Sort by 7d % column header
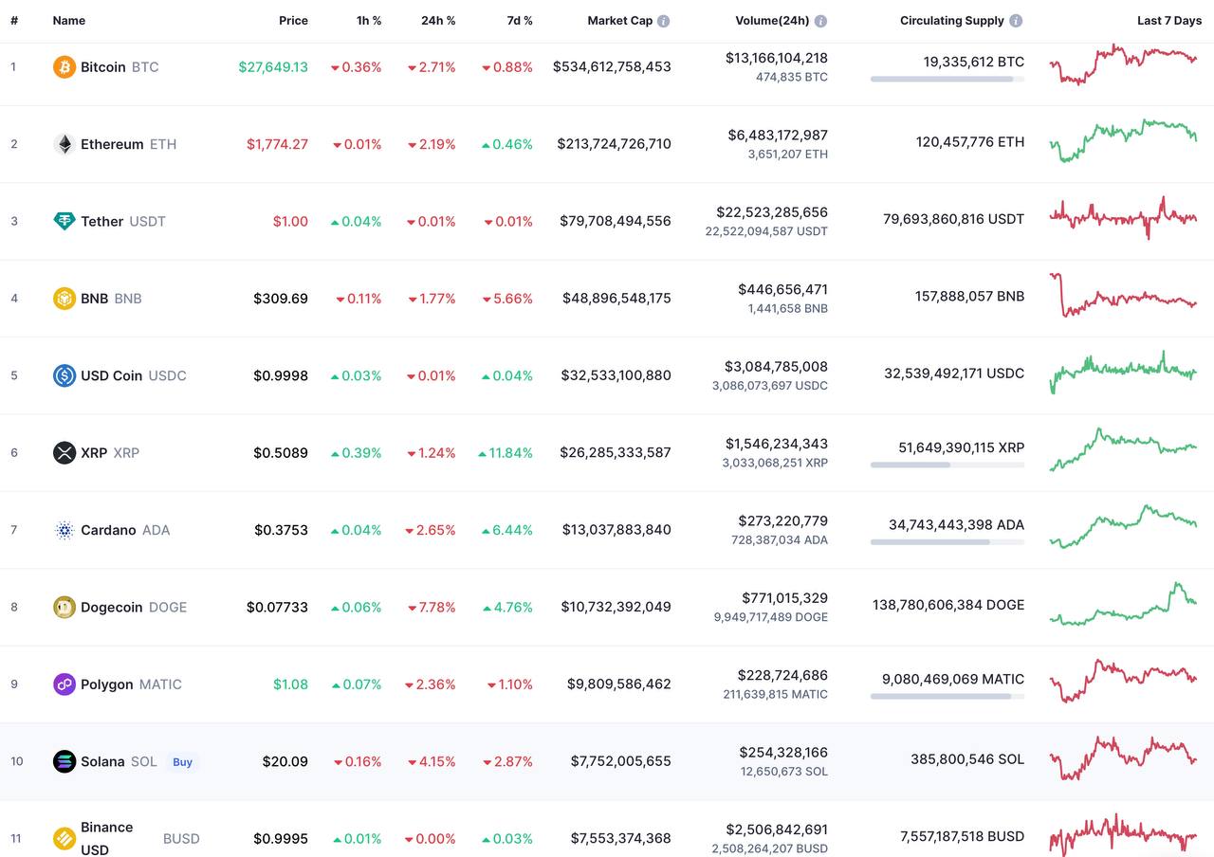This screenshot has height=857, width=1214. [519, 20]
